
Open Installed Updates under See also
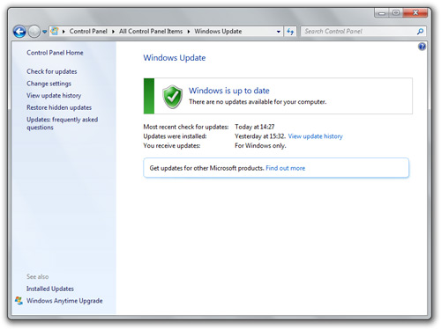tap(50, 289)
